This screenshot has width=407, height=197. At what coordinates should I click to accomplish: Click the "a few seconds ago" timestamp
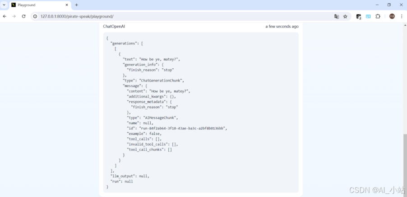pyautogui.click(x=282, y=27)
